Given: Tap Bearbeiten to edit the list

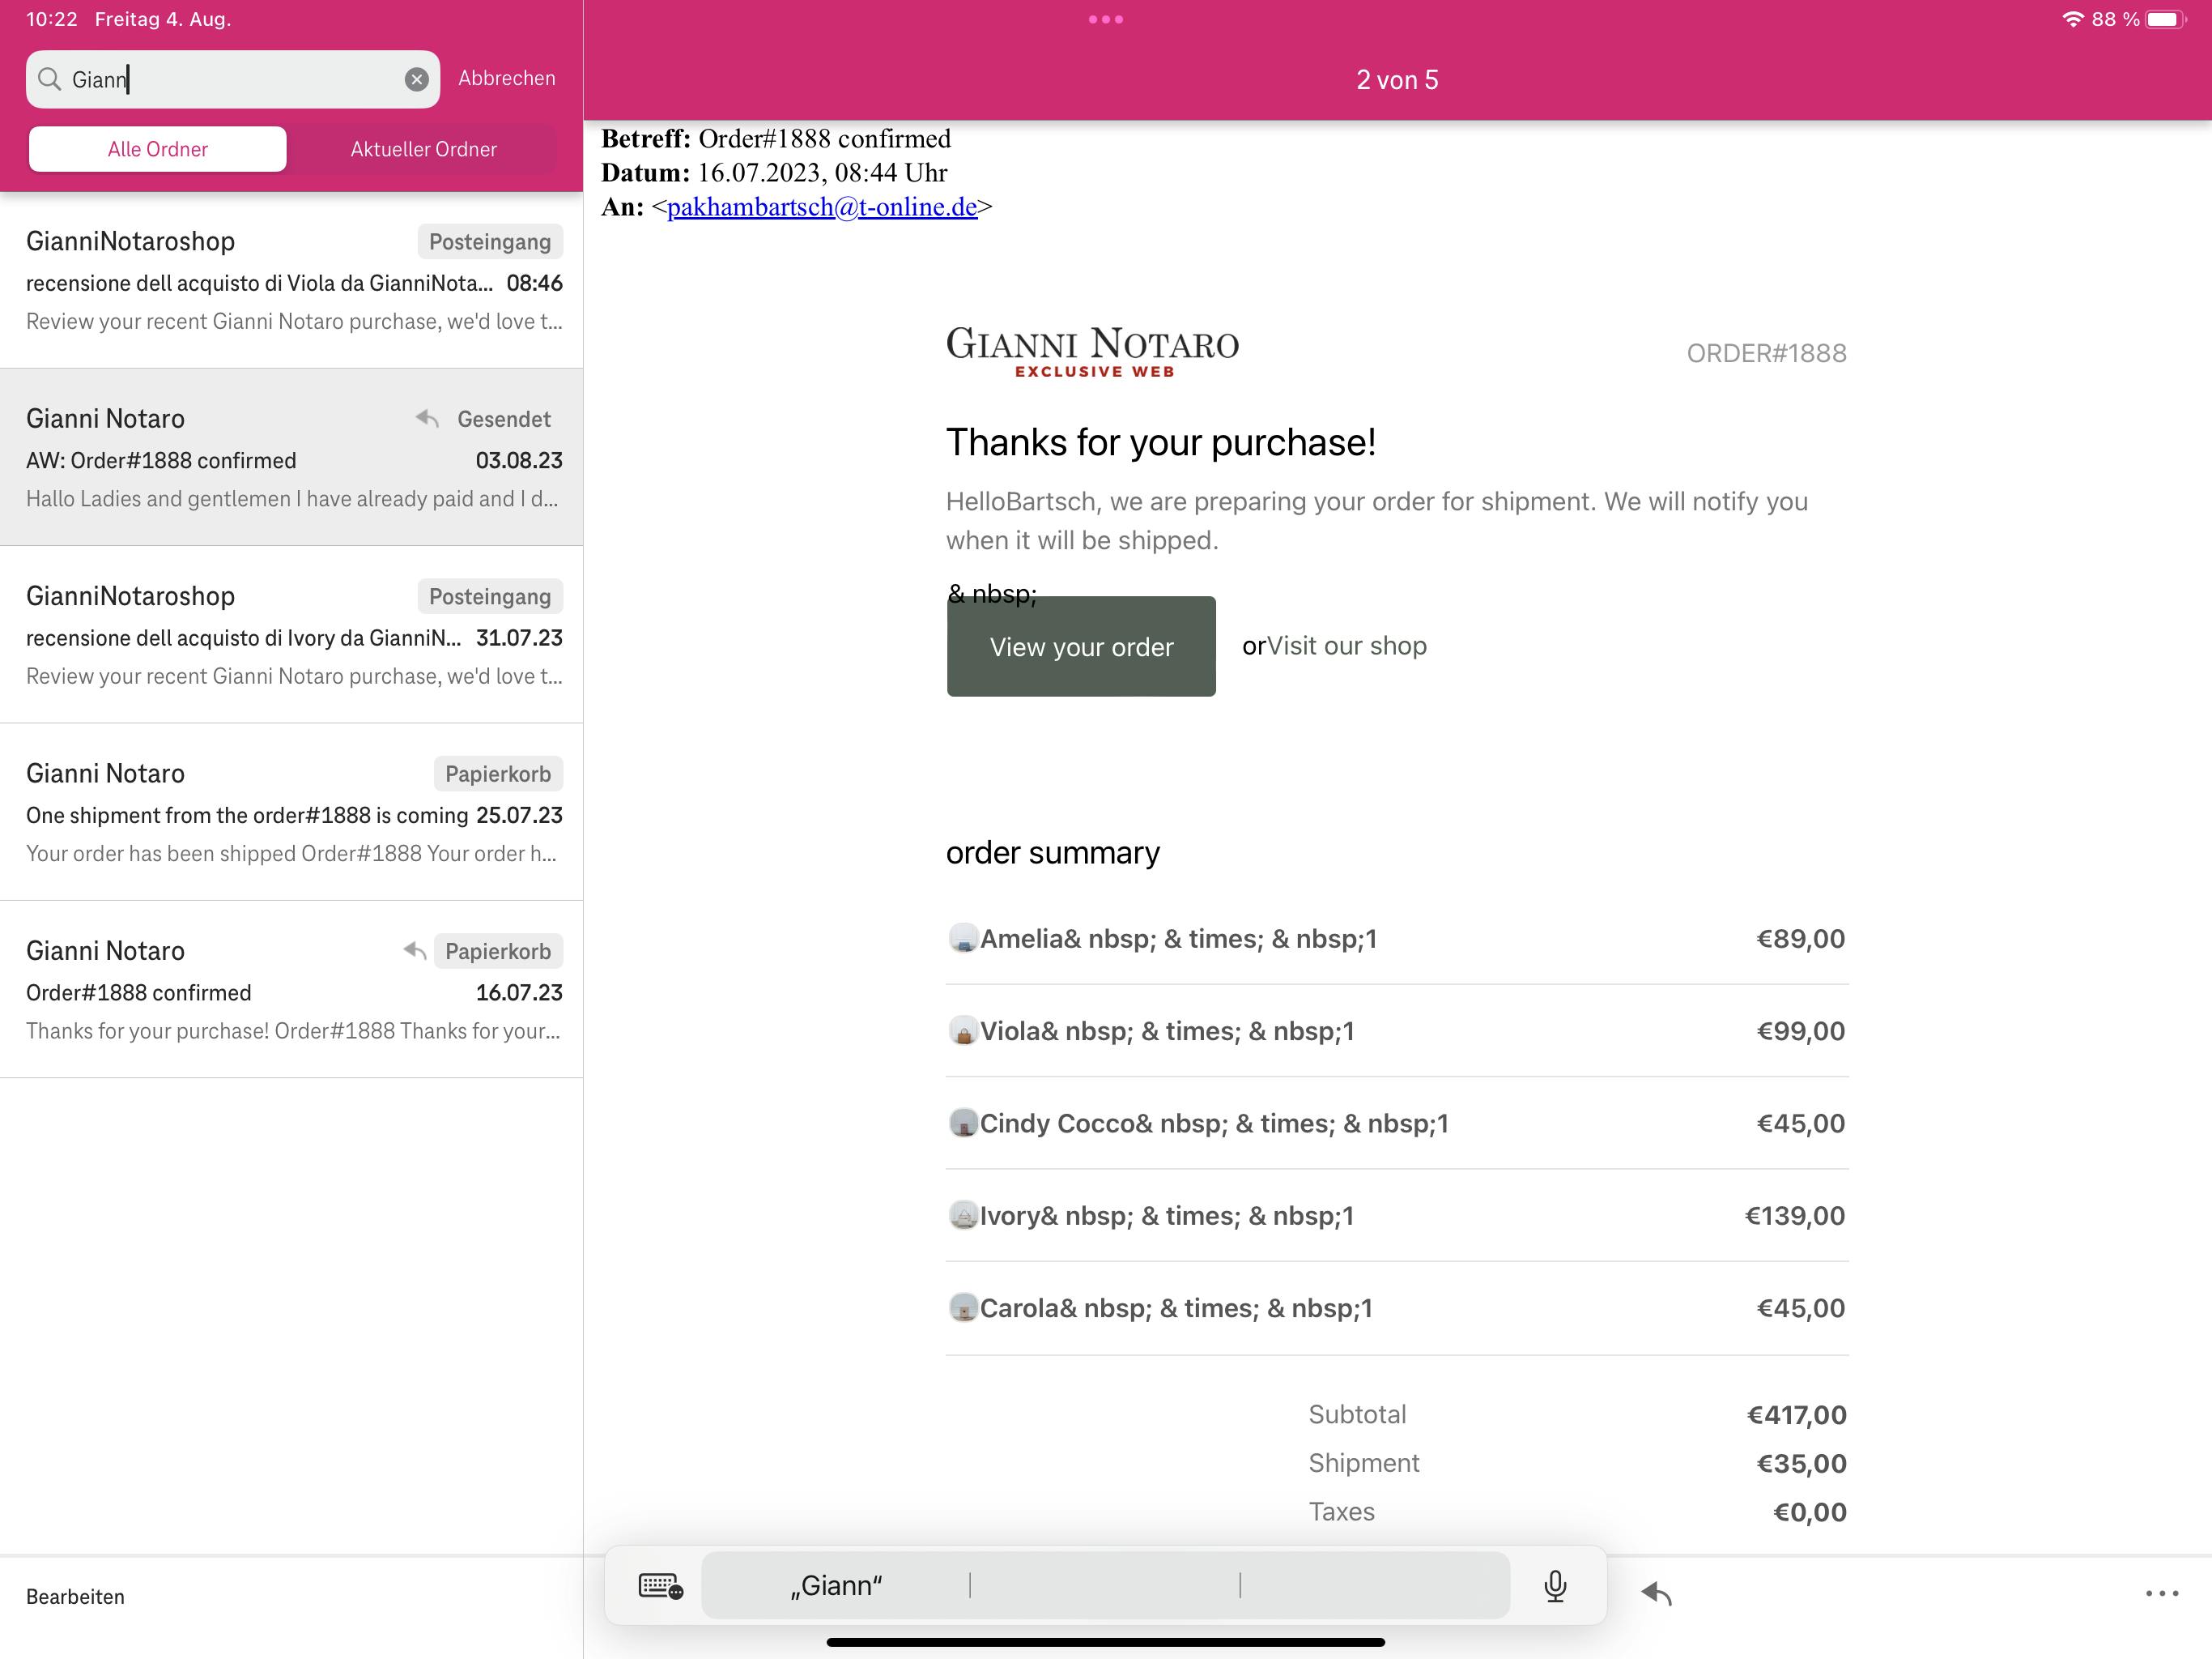Looking at the screenshot, I should coord(75,1596).
